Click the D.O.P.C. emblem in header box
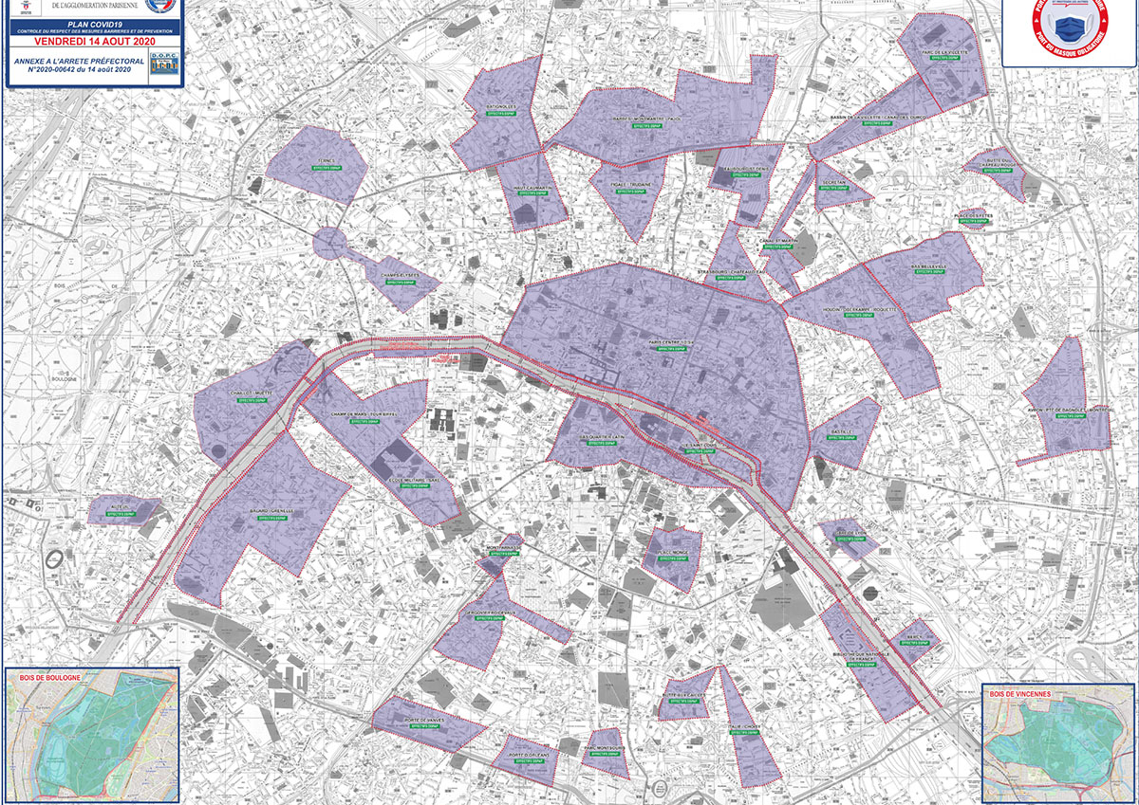 pos(163,65)
